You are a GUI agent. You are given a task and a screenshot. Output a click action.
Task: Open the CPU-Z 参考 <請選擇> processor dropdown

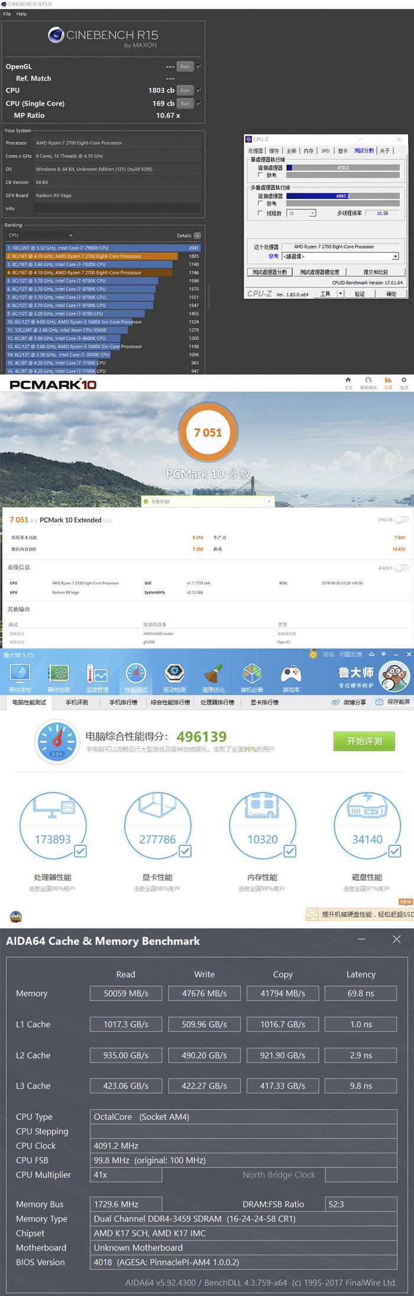point(341,256)
